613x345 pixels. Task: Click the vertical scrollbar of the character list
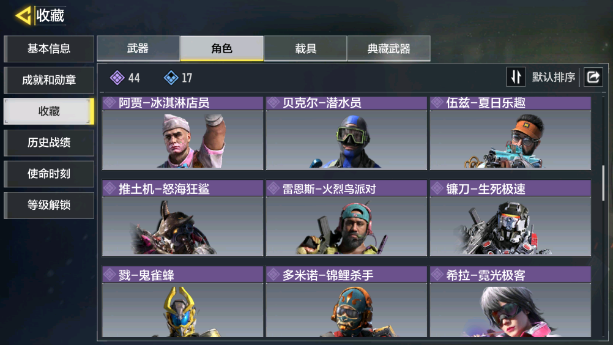(x=603, y=183)
